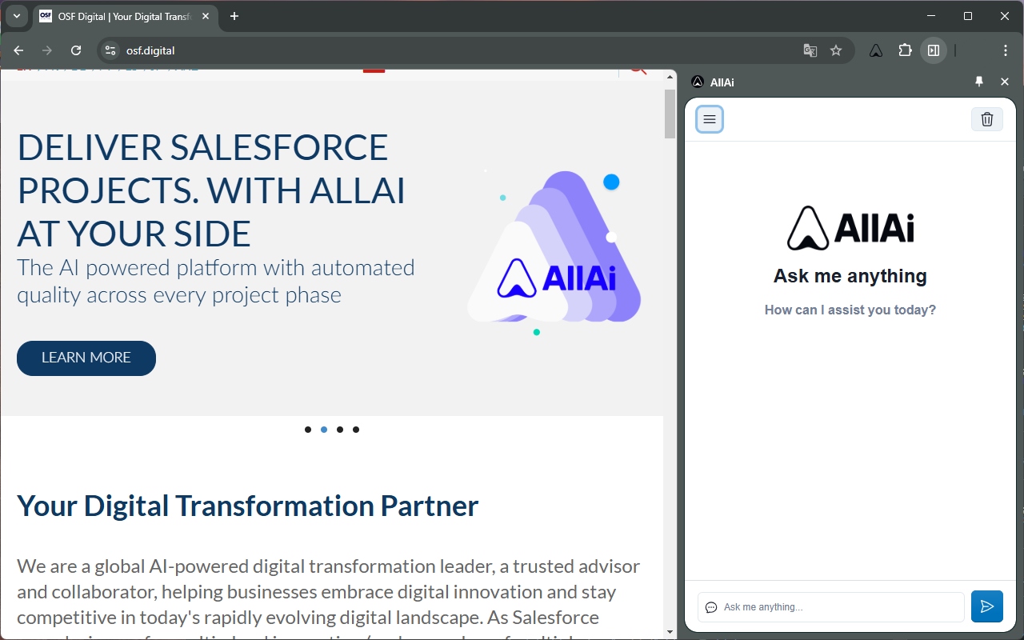Click the LEARN MORE button
The height and width of the screenshot is (640, 1024).
coord(86,358)
